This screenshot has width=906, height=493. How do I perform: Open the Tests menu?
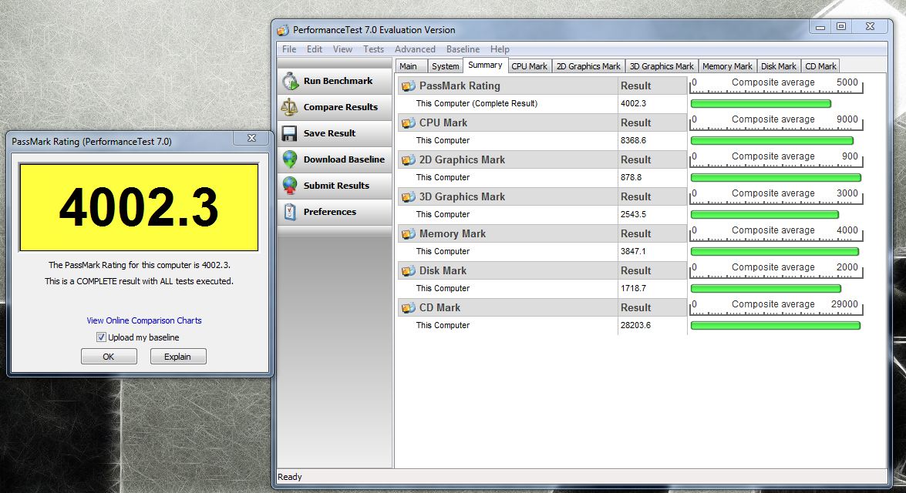pos(373,49)
